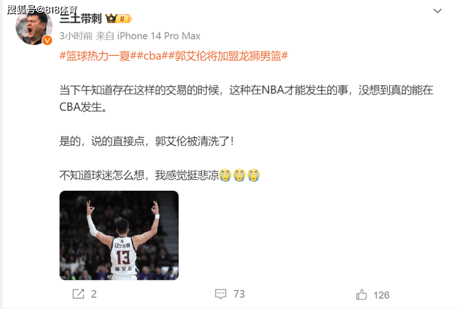Open comments via the speech bubble icon
This screenshot has height=309, width=457.
220,294
